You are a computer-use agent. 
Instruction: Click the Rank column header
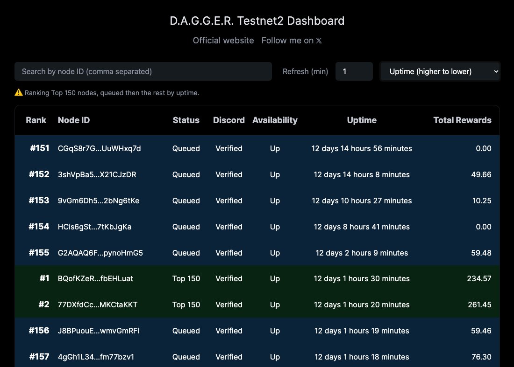36,120
